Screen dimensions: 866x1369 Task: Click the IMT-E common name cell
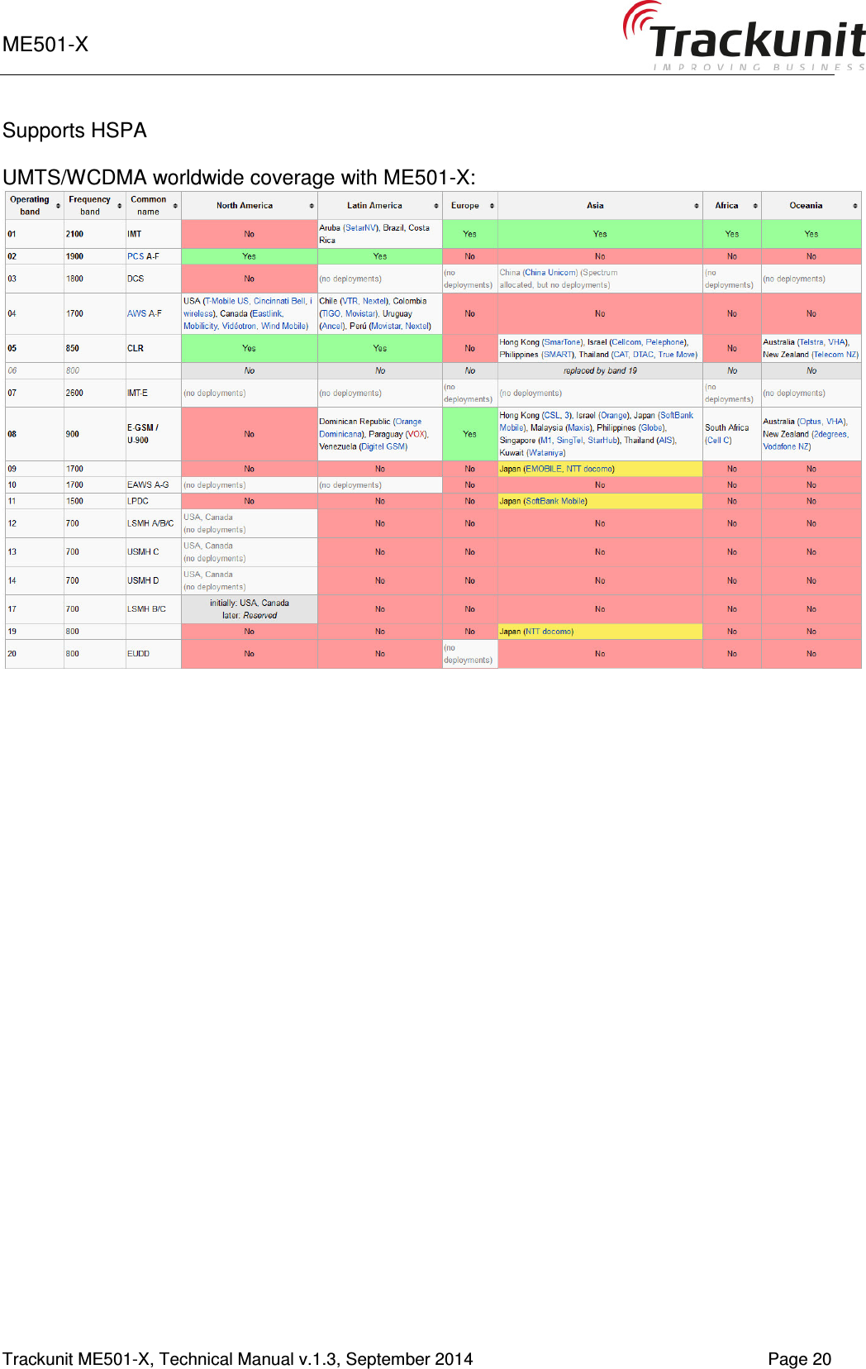tap(153, 393)
